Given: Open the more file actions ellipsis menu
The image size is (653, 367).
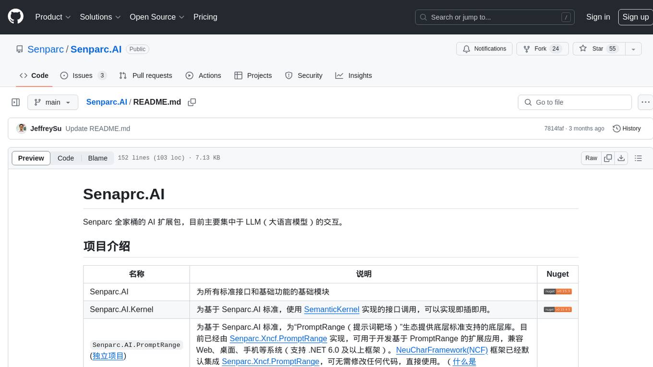Looking at the screenshot, I should pyautogui.click(x=645, y=102).
